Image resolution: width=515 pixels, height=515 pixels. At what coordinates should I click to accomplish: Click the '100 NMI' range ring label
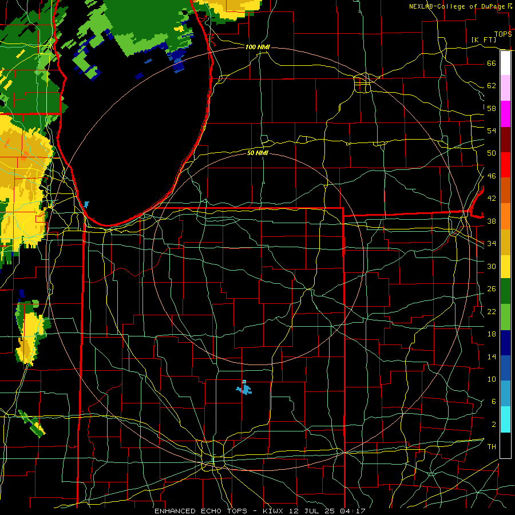click(257, 47)
